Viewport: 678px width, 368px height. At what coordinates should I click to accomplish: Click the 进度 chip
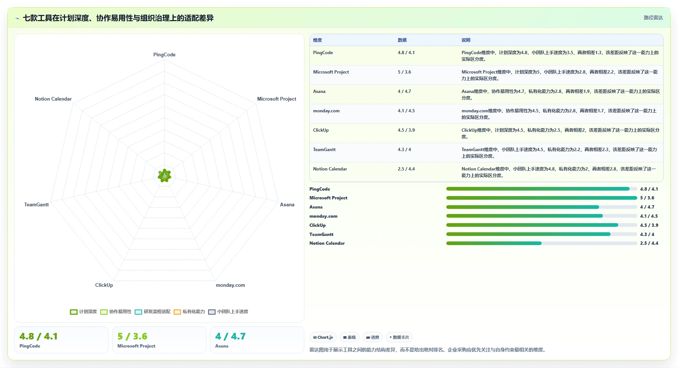(373, 337)
